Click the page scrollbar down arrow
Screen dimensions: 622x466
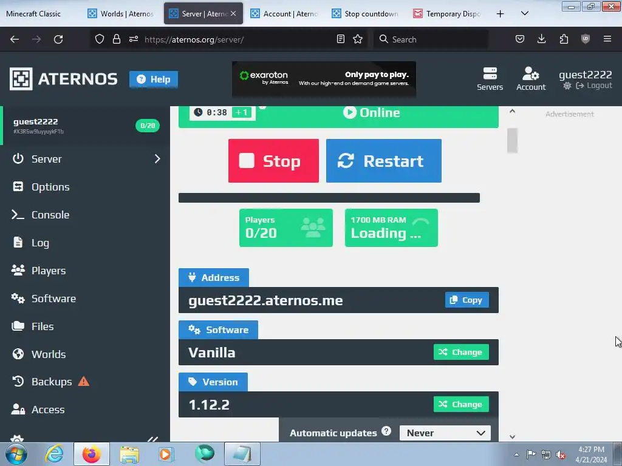[x=512, y=437]
